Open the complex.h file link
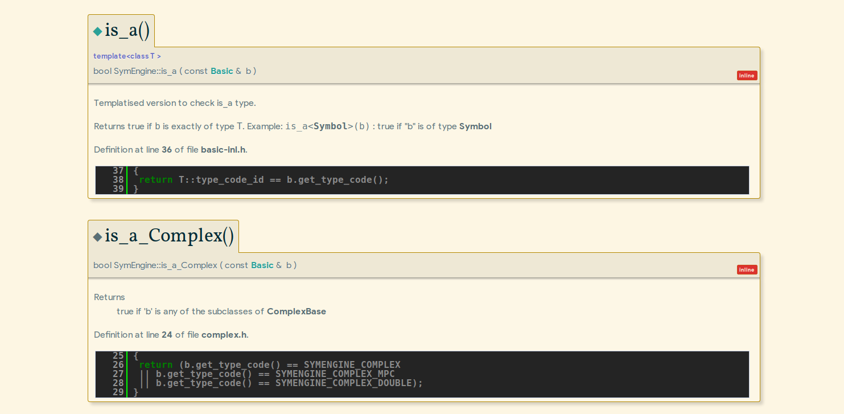 (x=224, y=335)
